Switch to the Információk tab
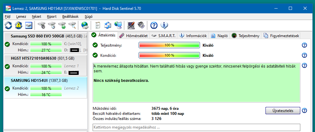Image resolution: width=315 pixels, height=132 pixels. point(193,36)
